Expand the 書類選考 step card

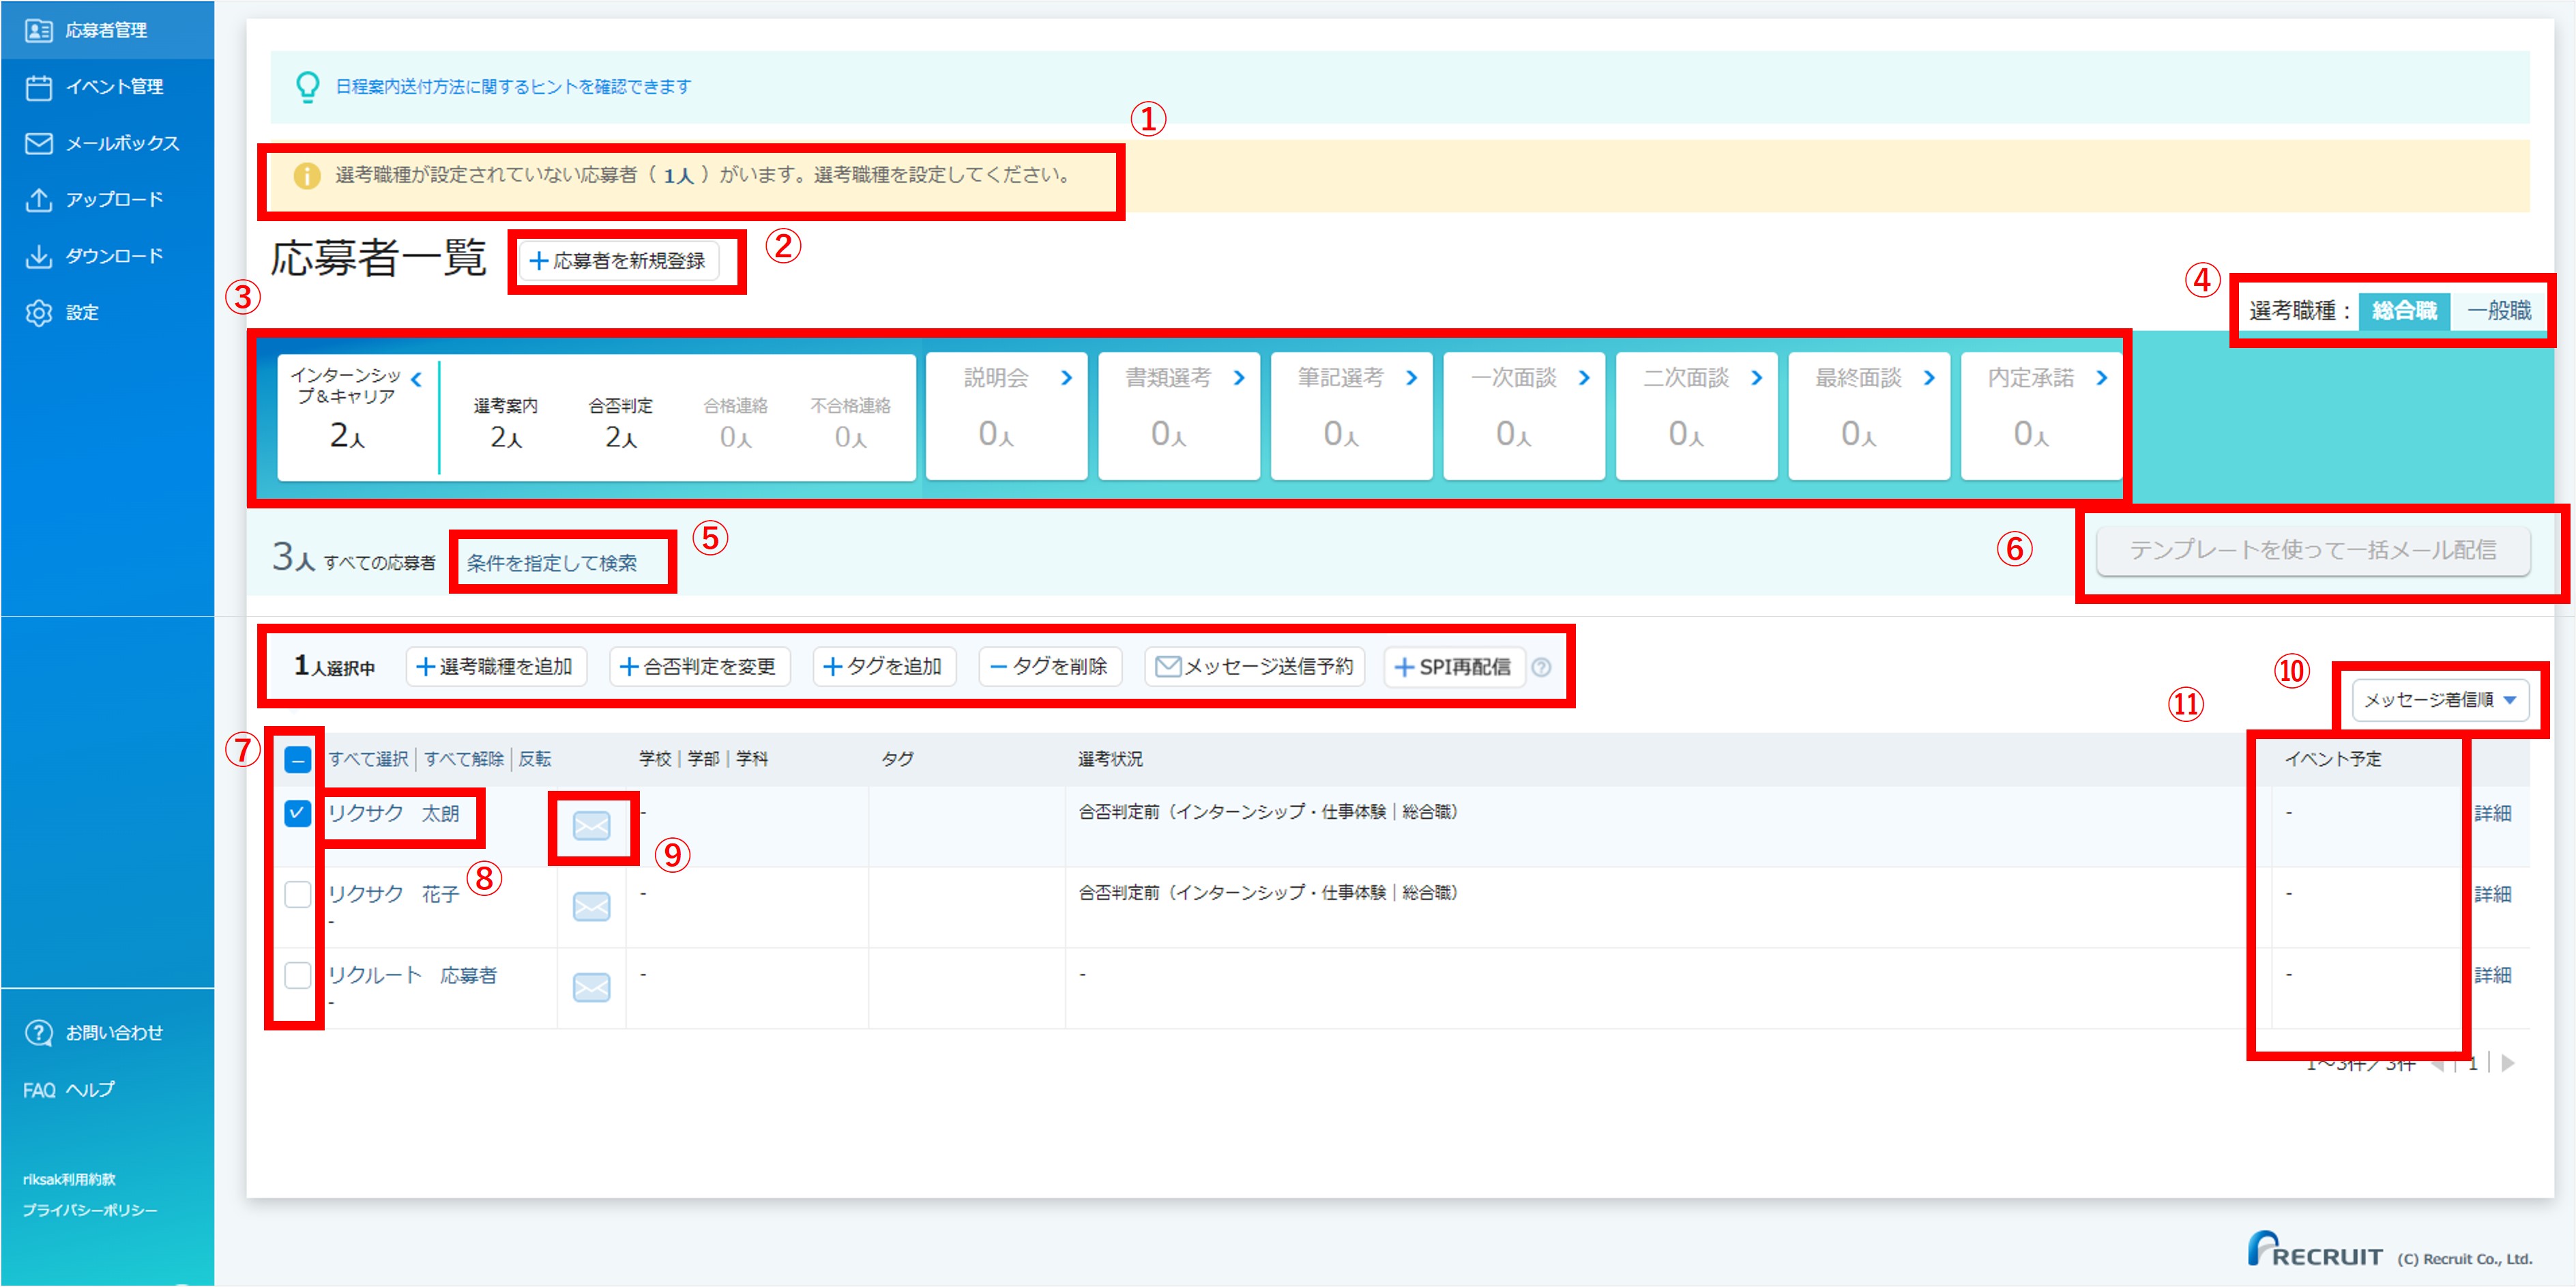point(1240,378)
